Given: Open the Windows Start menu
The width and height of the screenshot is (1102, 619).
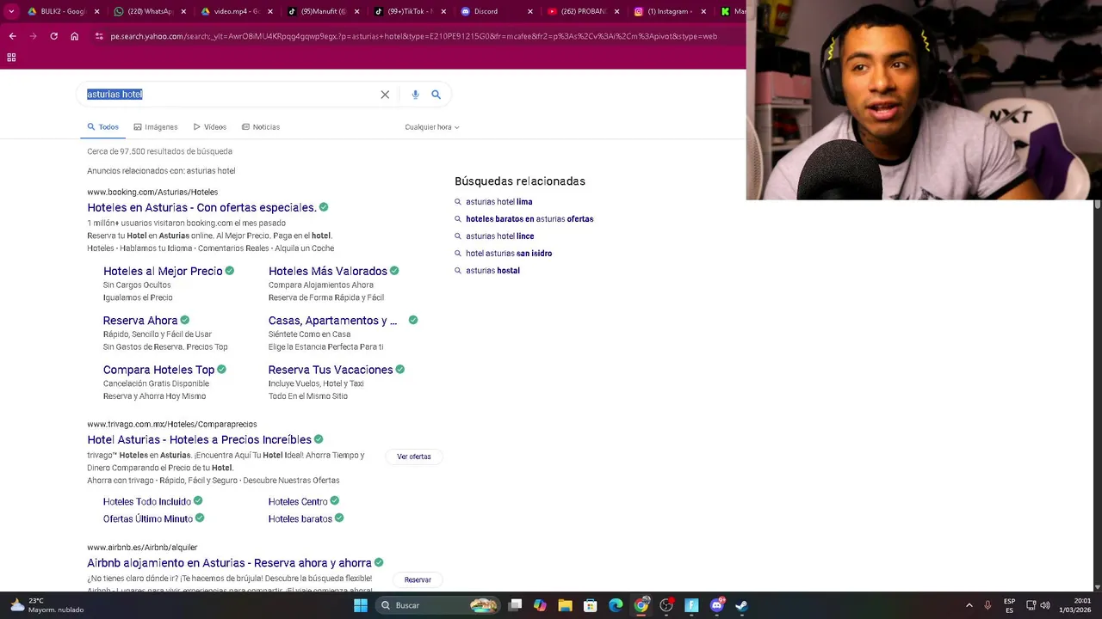Looking at the screenshot, I should pos(361,605).
